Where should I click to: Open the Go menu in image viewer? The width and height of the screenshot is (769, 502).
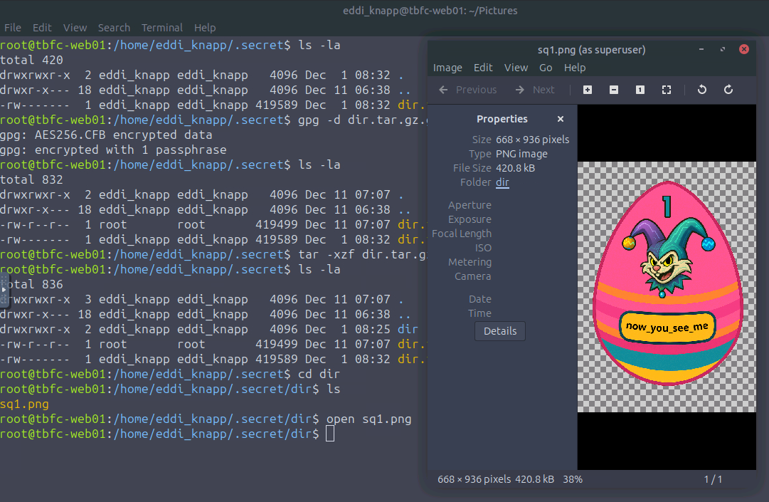pos(546,68)
